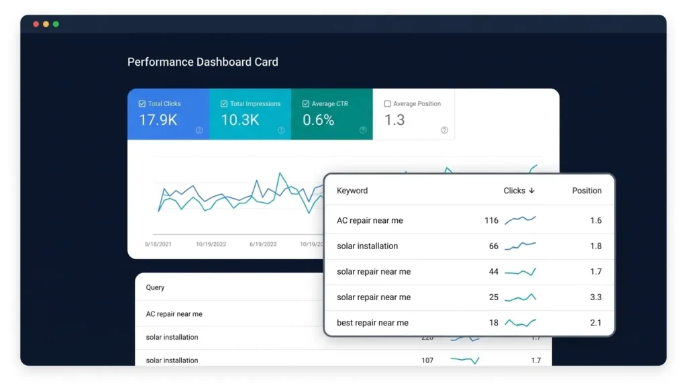Open help icon on Total Impressions card

281,130
